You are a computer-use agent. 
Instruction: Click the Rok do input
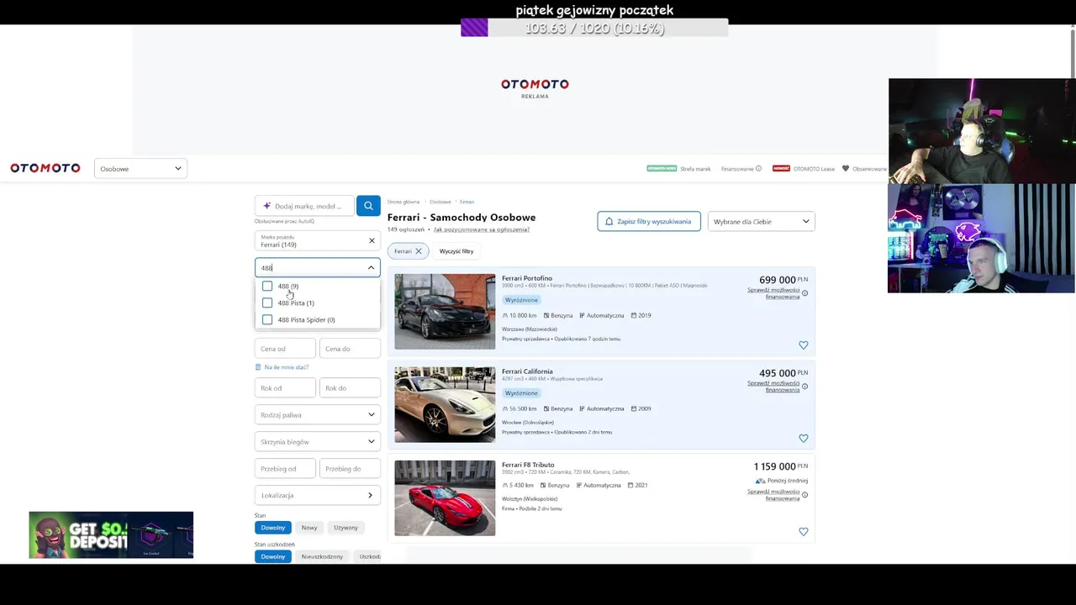[350, 388]
